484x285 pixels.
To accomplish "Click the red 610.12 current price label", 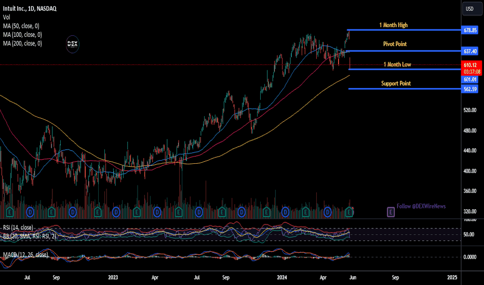I will pos(471,65).
